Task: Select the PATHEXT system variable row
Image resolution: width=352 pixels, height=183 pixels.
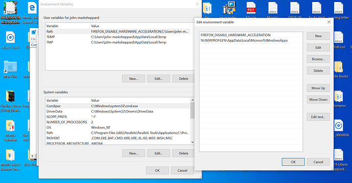Action: 118,138
